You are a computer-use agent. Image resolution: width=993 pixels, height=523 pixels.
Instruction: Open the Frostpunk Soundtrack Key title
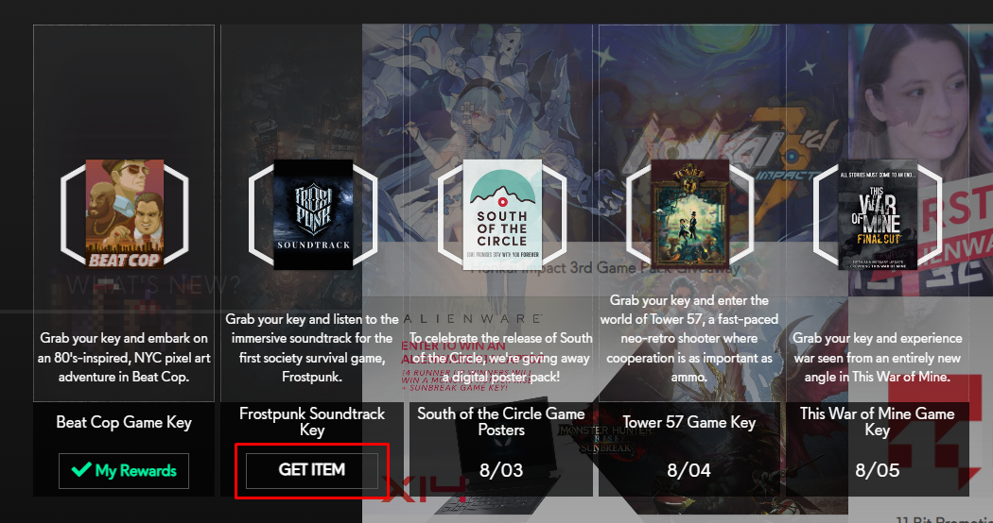pyautogui.click(x=311, y=422)
